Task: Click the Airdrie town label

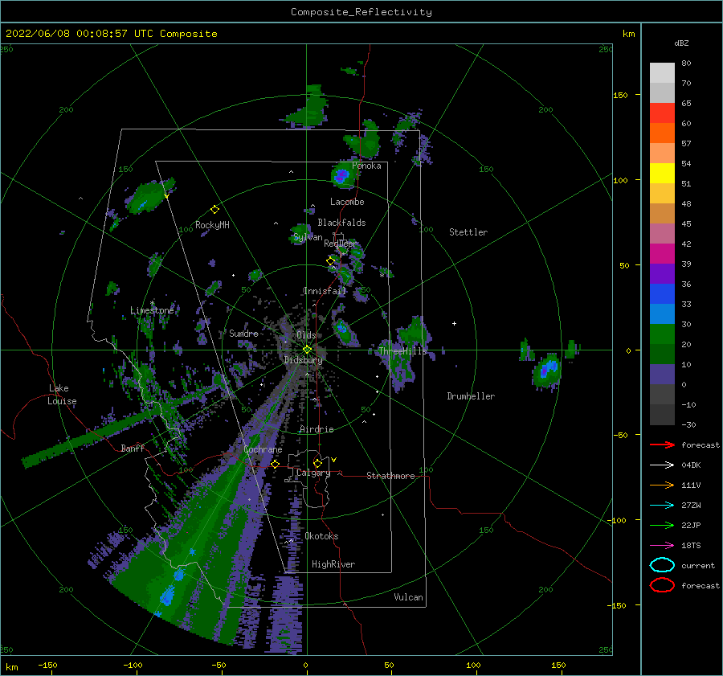Action: (x=317, y=429)
